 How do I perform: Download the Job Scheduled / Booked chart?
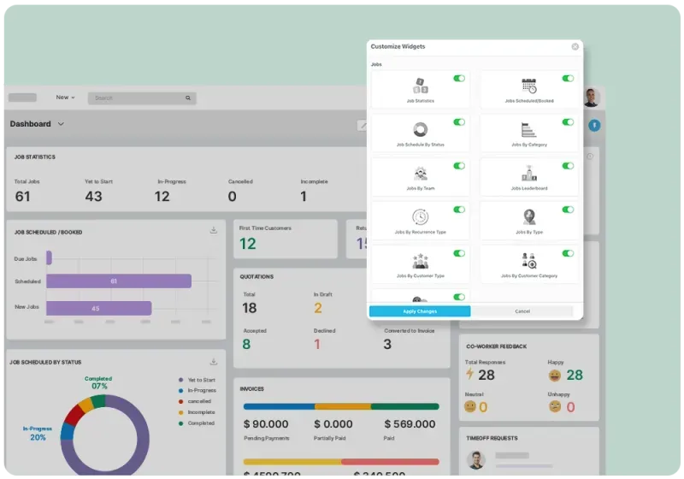(213, 230)
